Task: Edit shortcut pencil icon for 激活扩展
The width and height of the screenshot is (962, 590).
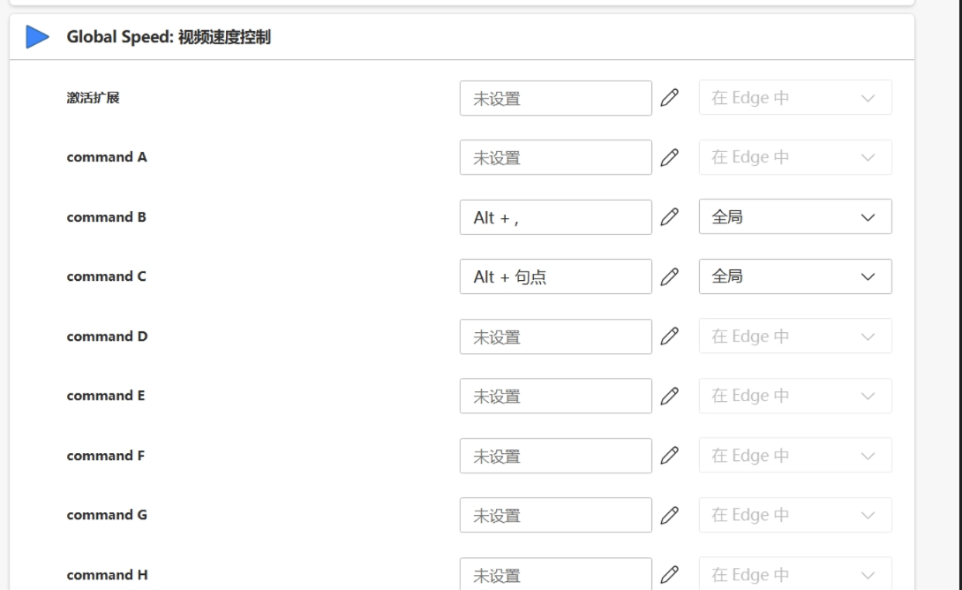Action: click(x=669, y=98)
